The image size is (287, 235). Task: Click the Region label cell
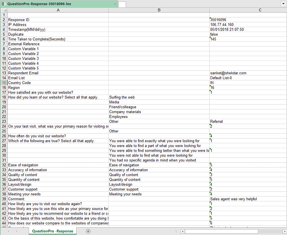tap(58, 87)
